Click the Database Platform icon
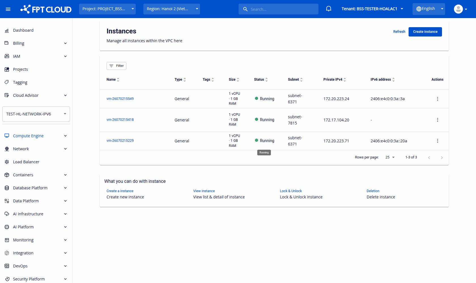Image resolution: width=476 pixels, height=283 pixels. 7,188
